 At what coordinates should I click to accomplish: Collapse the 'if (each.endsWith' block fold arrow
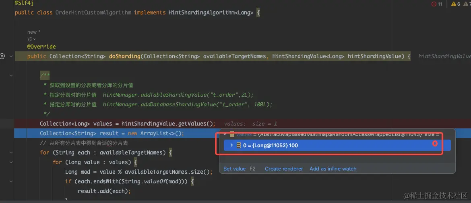pos(11,181)
